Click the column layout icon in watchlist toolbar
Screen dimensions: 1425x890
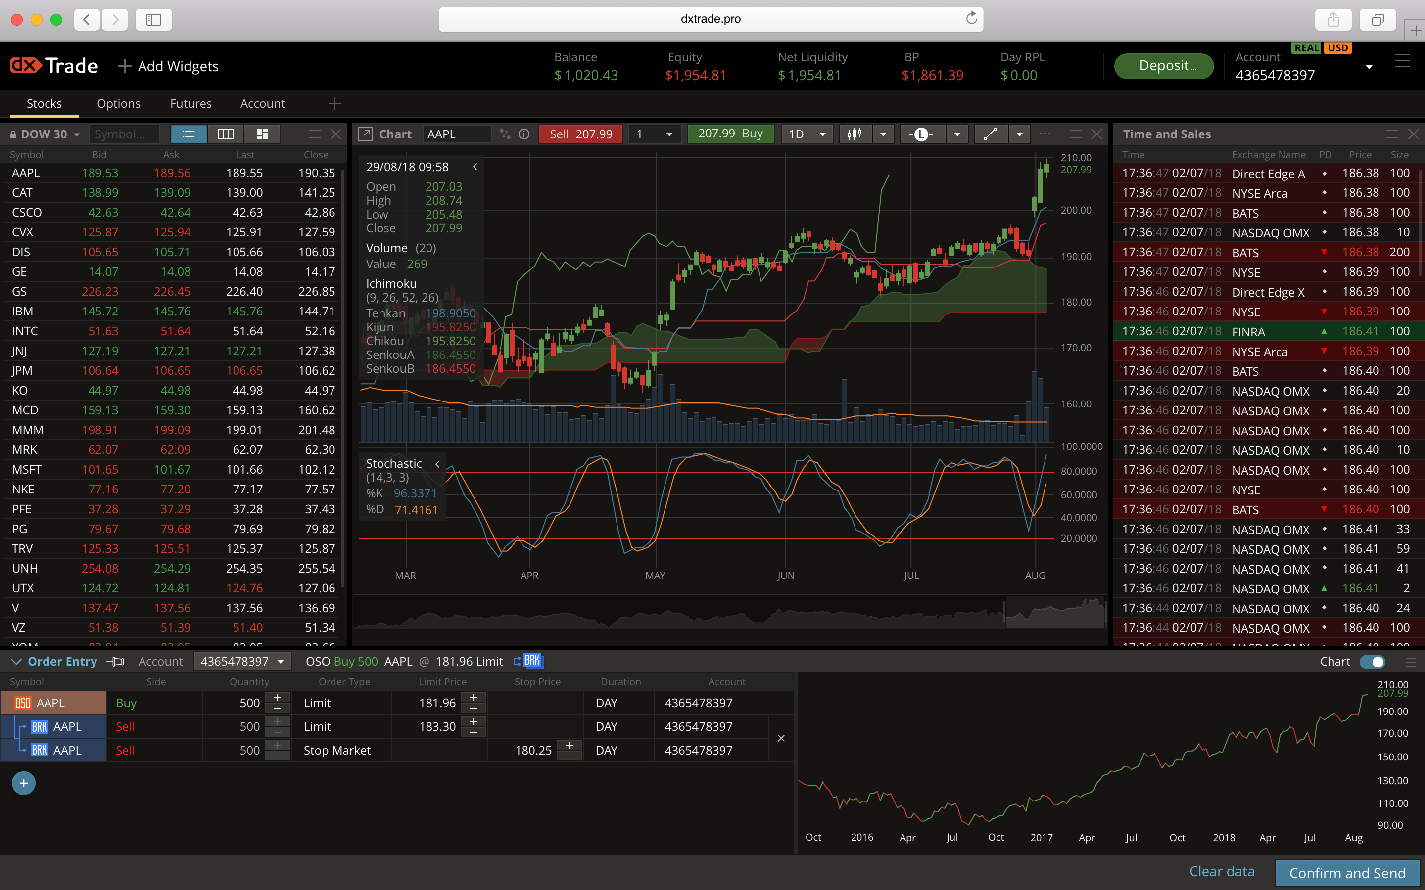pos(261,134)
